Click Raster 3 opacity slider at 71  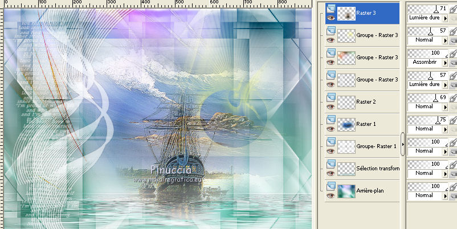(x=427, y=9)
